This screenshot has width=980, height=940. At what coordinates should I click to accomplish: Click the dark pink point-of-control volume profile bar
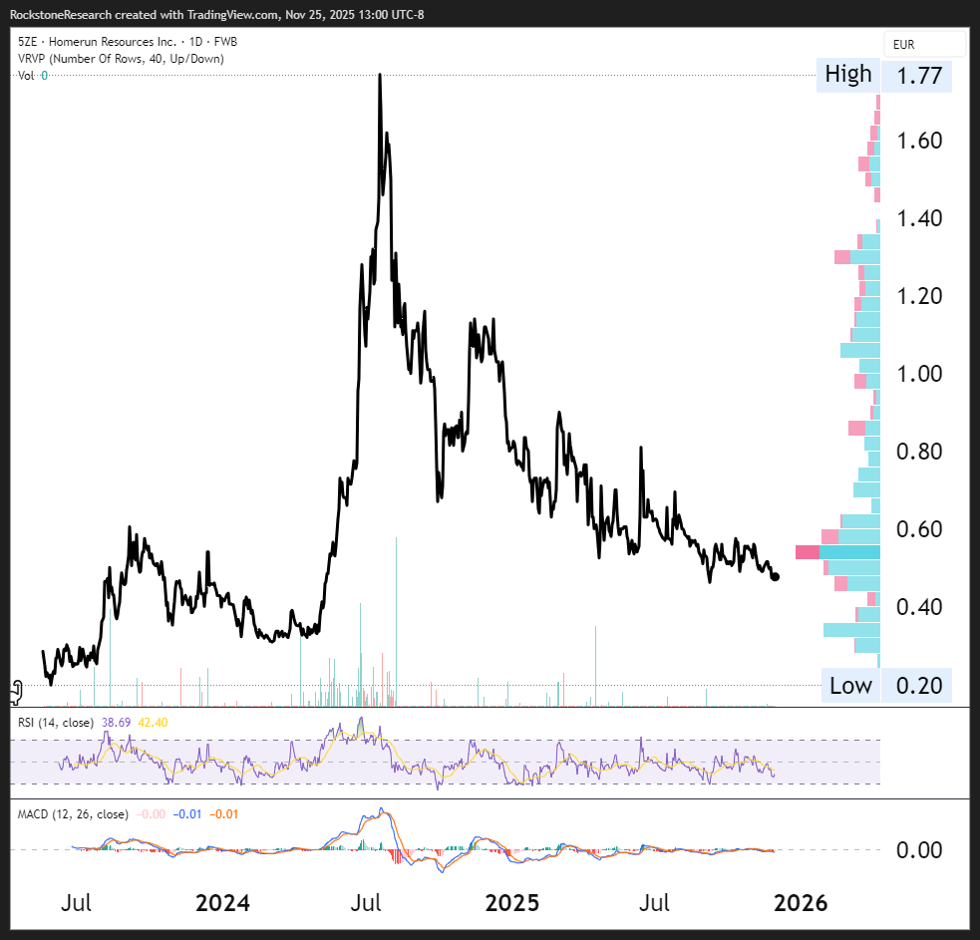[807, 552]
